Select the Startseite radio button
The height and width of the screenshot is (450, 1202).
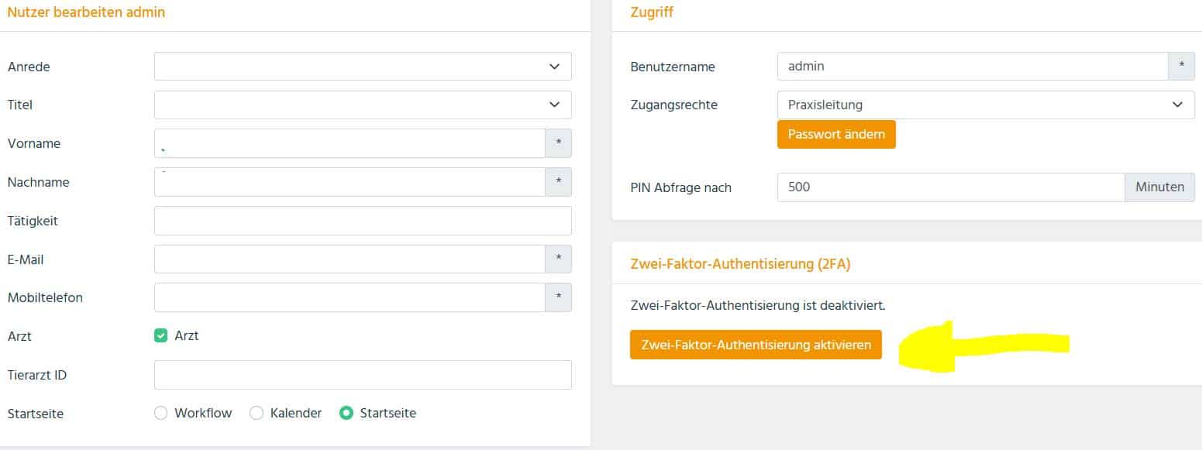346,413
